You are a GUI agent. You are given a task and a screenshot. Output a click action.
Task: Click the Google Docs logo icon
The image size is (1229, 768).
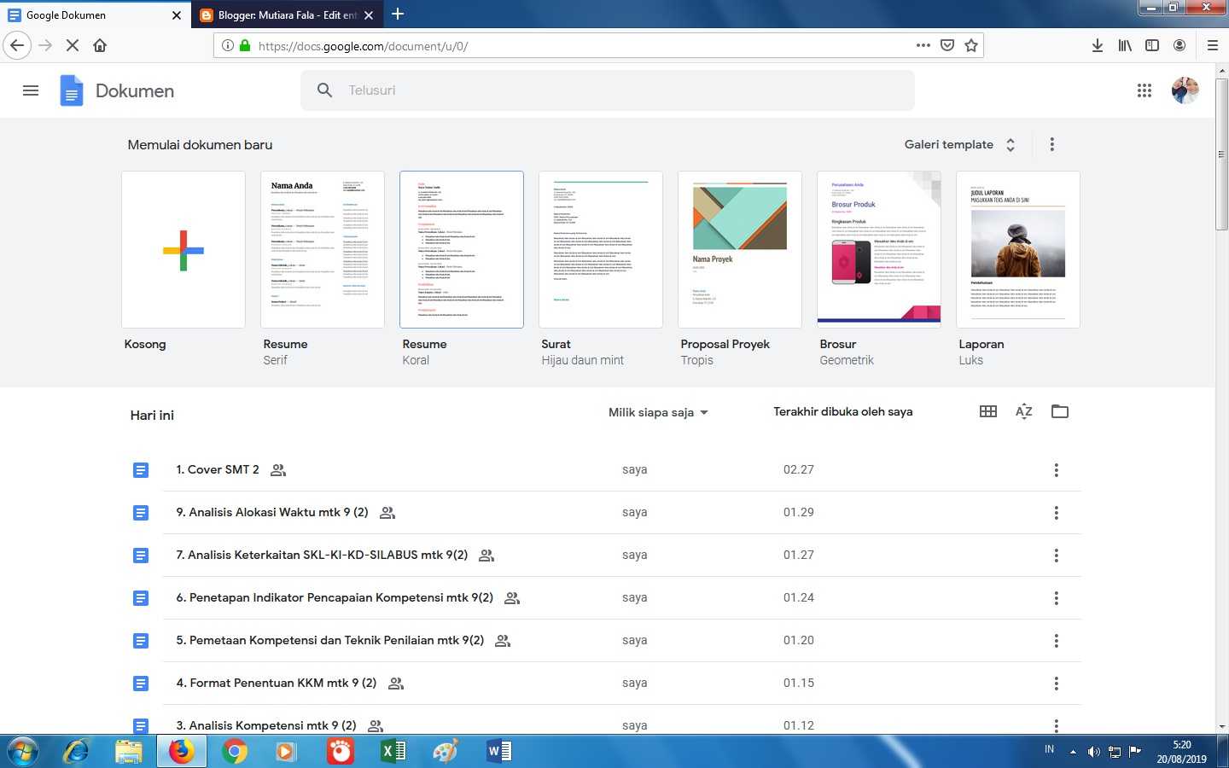(x=72, y=90)
